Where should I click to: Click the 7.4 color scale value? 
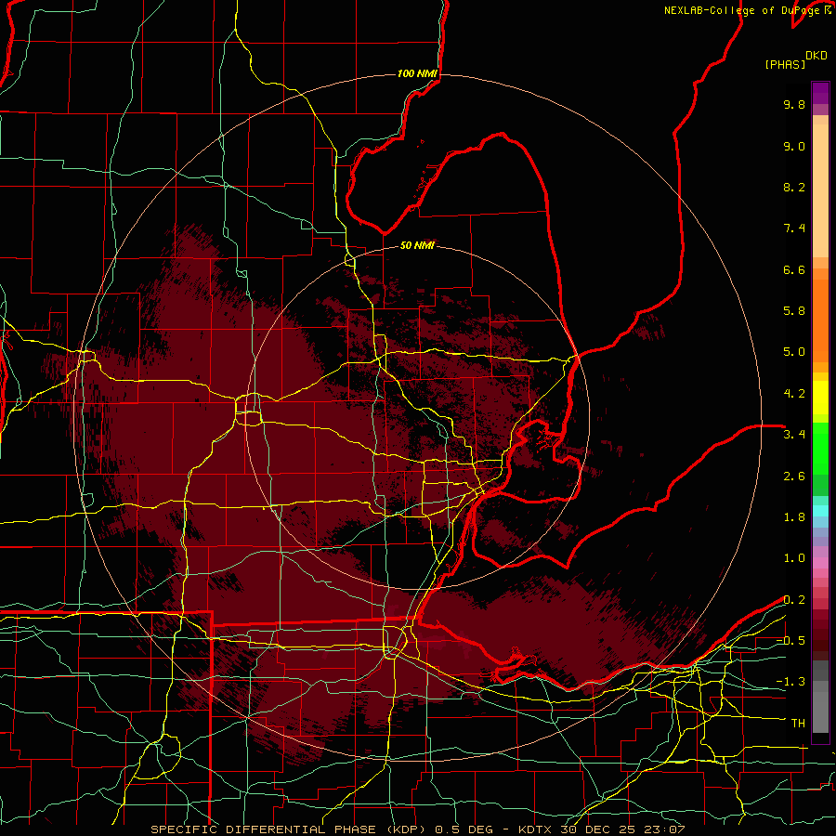pyautogui.click(x=794, y=229)
